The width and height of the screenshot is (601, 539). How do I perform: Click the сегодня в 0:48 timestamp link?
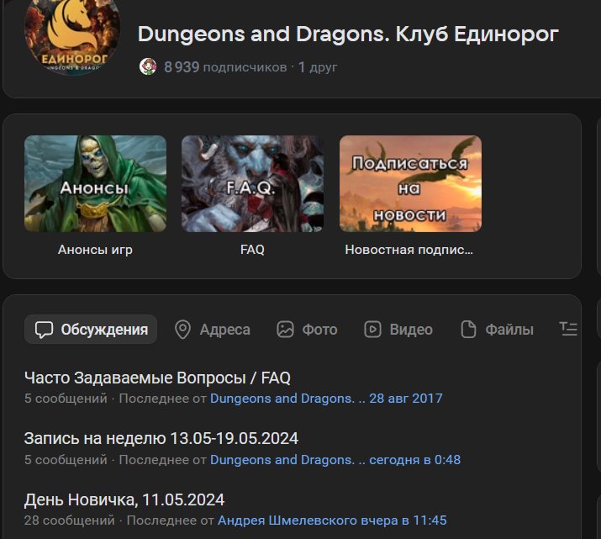414,460
